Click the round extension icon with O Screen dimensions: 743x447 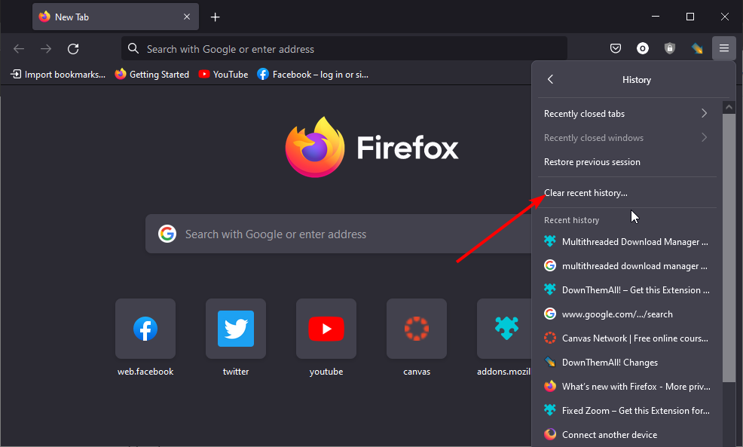(x=643, y=48)
